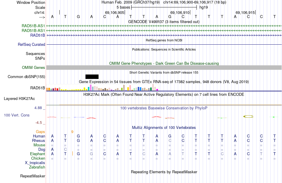282x183 pixels.
Task: Click the Human Feb. 2009 (GRCh37/hg19) header
Action: click(131, 2)
